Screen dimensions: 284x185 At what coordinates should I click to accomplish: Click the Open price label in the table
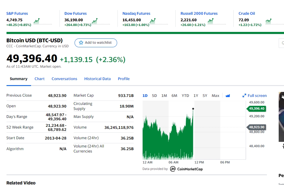tap(11, 106)
